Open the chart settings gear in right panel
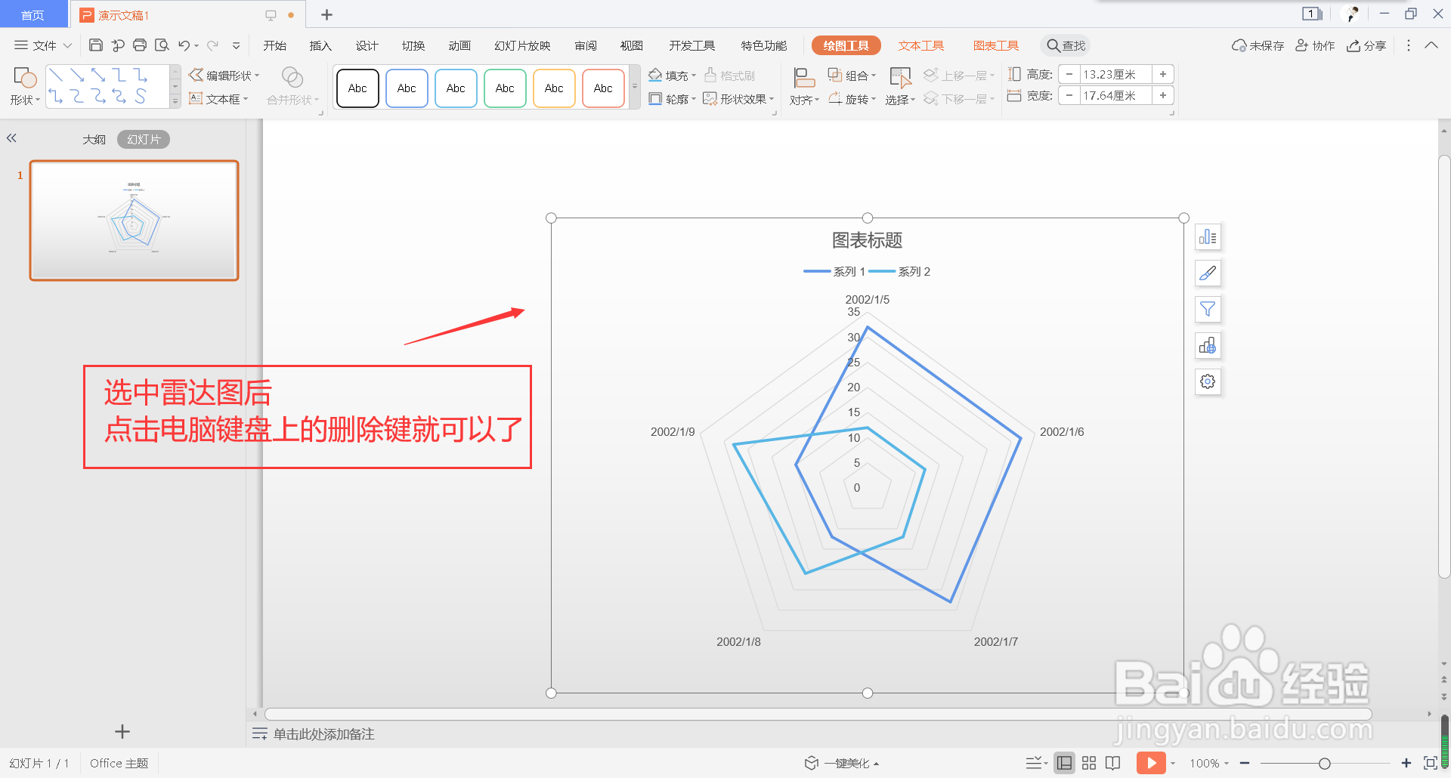Screen dimensions: 1451x778 (1207, 381)
